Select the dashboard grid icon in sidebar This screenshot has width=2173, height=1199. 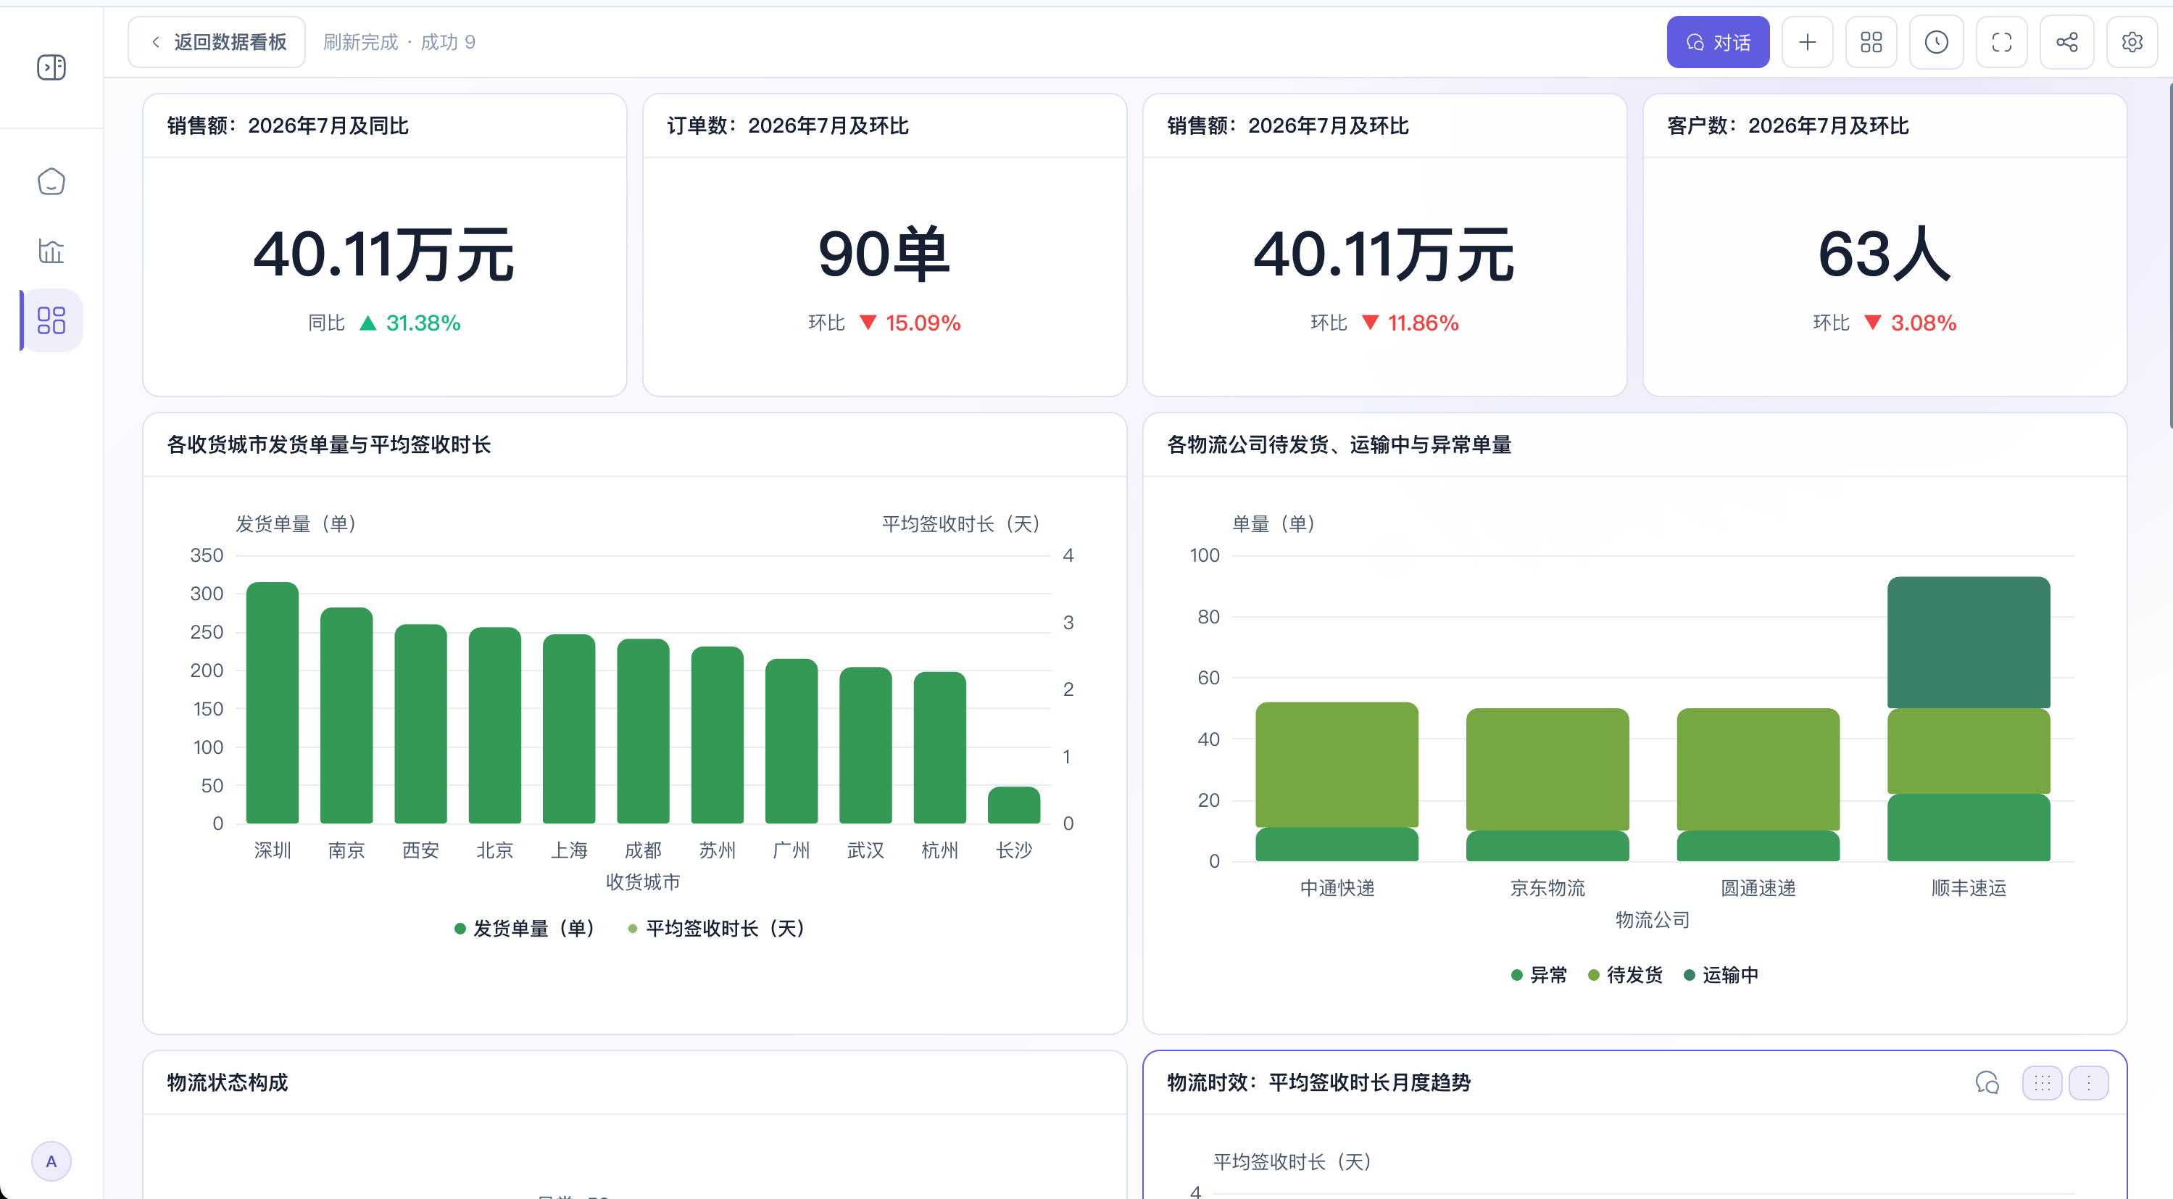51,320
